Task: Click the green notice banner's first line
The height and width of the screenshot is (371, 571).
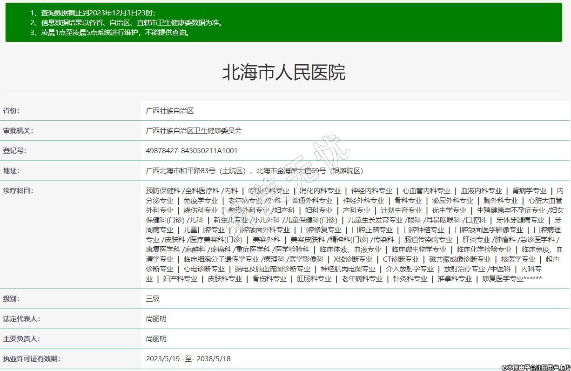Action: click(x=93, y=13)
